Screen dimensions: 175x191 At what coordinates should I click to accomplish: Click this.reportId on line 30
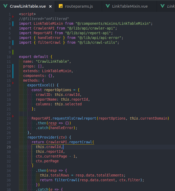pyautogui.click(x=49, y=152)
